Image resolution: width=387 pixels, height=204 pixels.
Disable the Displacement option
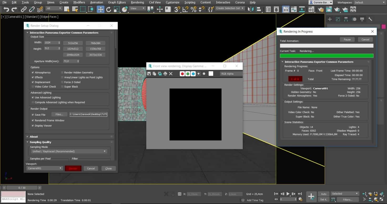coord(33,82)
